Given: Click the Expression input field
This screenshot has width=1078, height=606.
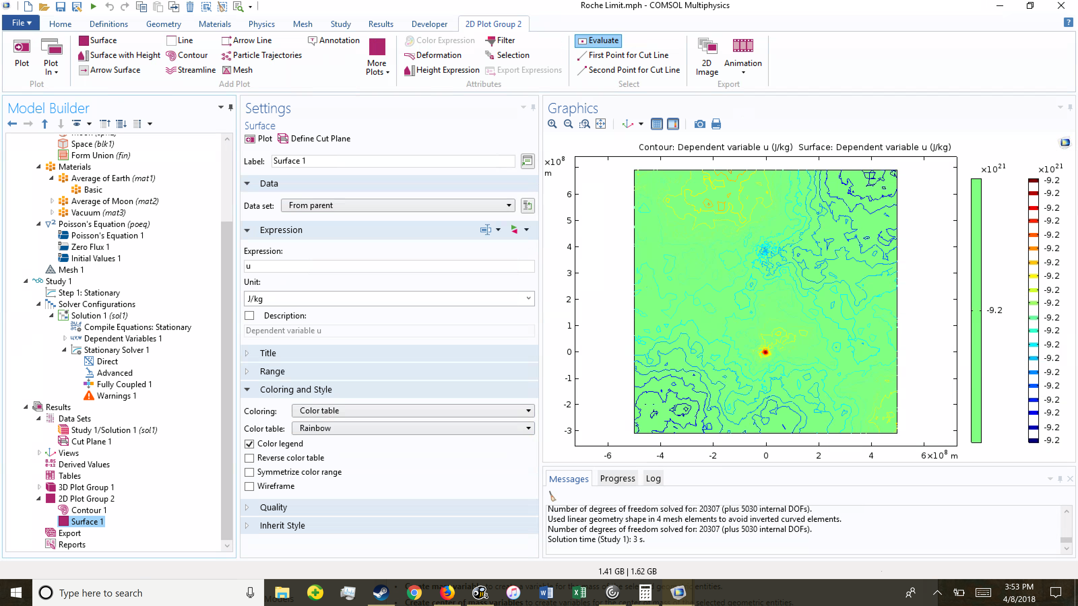Looking at the screenshot, I should tap(389, 266).
